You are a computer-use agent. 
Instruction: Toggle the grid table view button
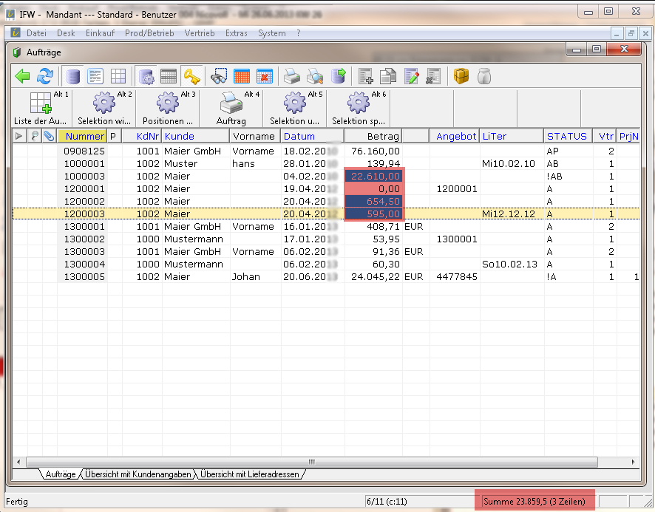[x=118, y=76]
